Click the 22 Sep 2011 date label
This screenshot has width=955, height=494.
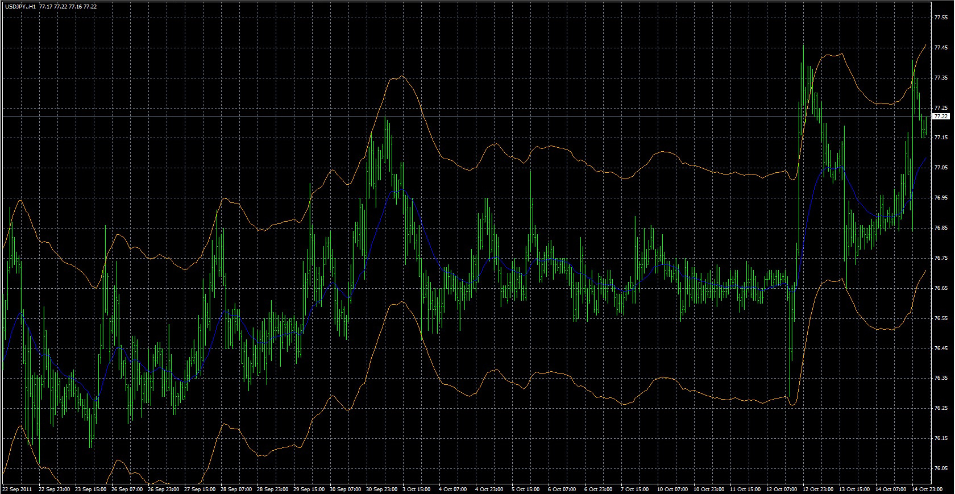point(18,489)
